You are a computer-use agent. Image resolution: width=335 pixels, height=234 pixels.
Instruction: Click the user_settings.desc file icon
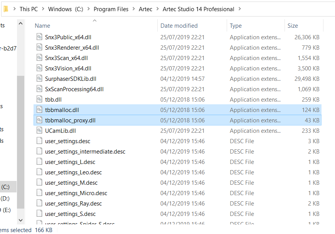(39, 141)
